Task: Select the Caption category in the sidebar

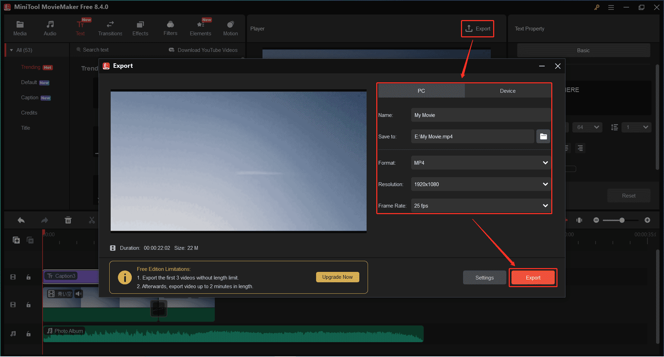Action: pos(30,98)
